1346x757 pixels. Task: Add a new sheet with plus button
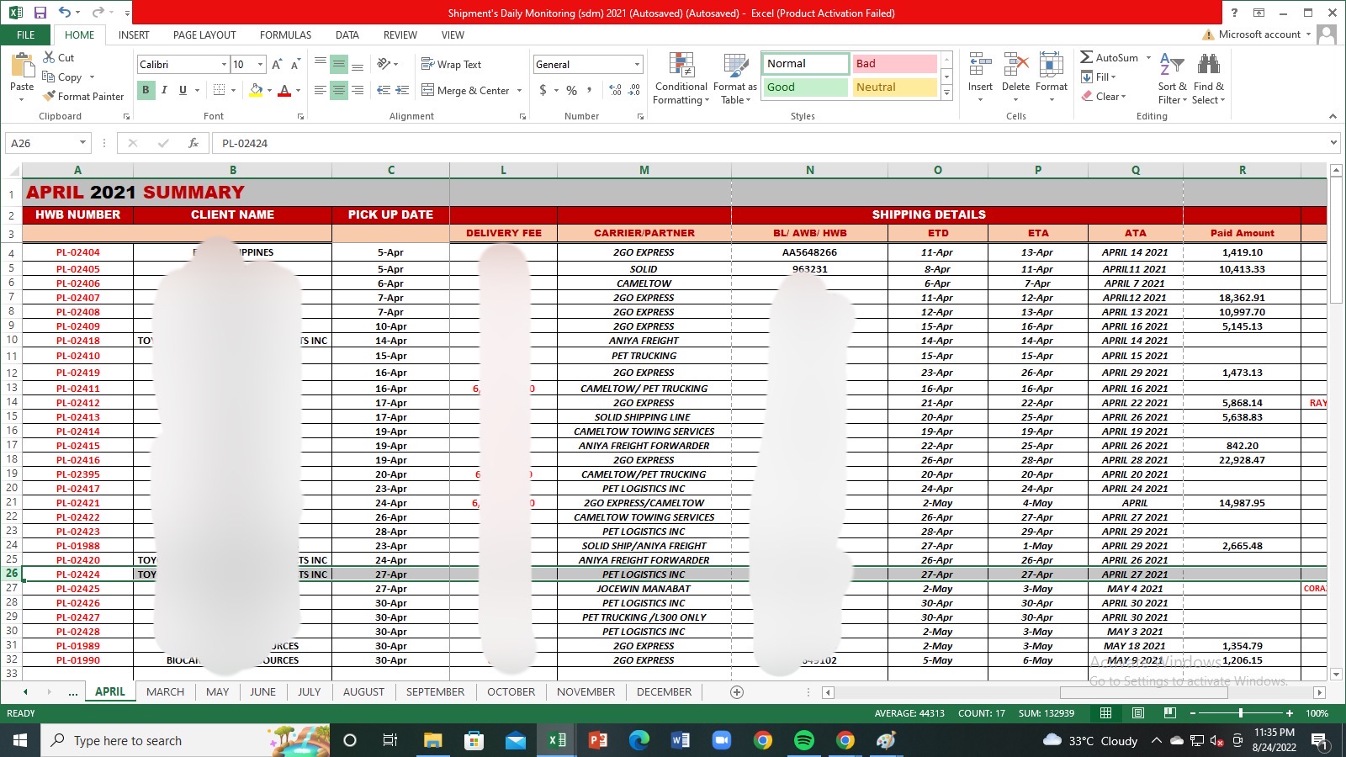[737, 691]
